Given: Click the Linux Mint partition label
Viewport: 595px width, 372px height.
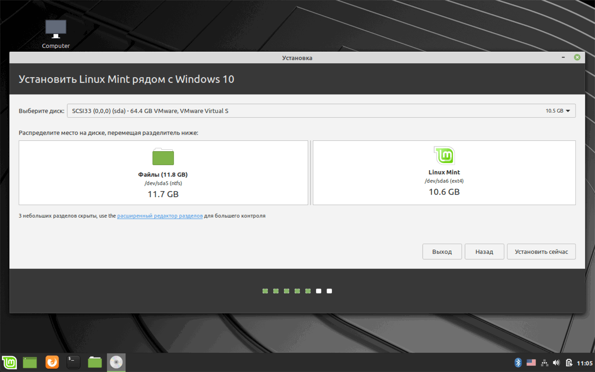Looking at the screenshot, I should tap(444, 173).
